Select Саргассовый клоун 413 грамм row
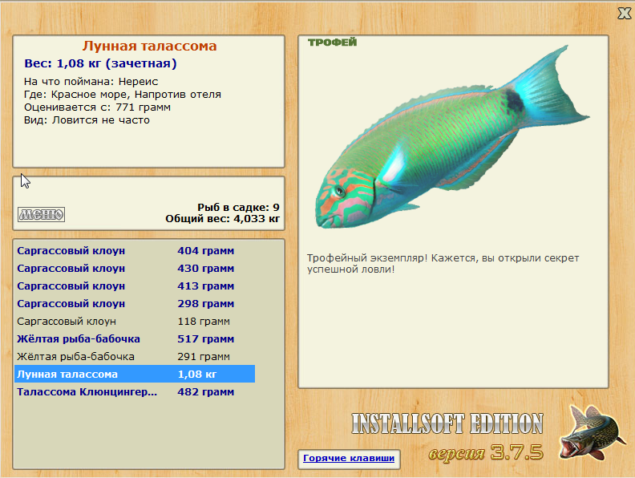The image size is (635, 478). click(x=135, y=286)
